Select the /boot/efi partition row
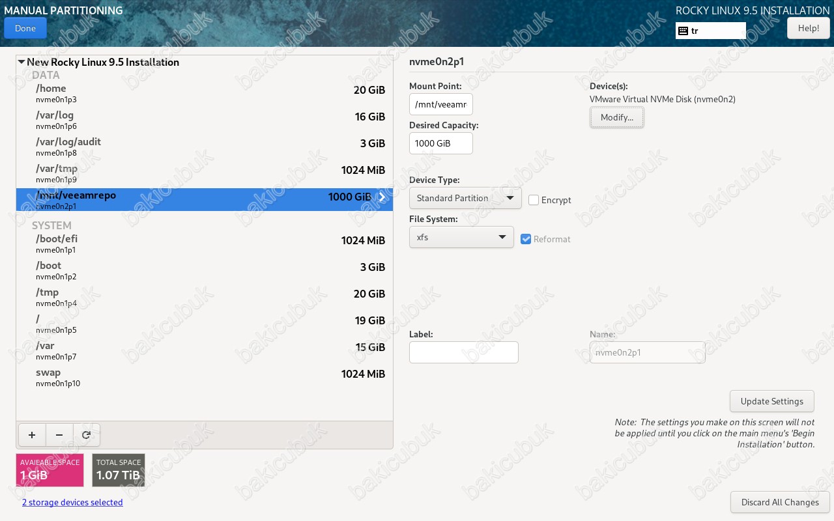The height and width of the screenshot is (521, 834). 205,244
